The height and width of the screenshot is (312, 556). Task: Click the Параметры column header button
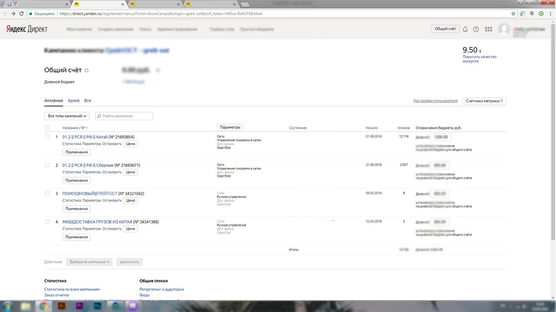coord(230,128)
